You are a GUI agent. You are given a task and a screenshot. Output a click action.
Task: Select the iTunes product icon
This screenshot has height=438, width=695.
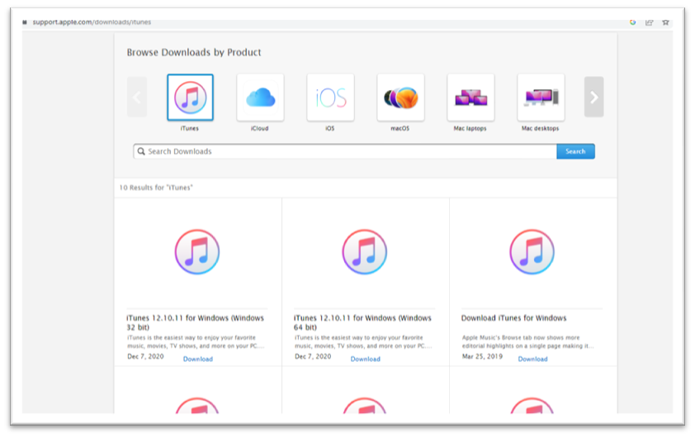point(190,98)
